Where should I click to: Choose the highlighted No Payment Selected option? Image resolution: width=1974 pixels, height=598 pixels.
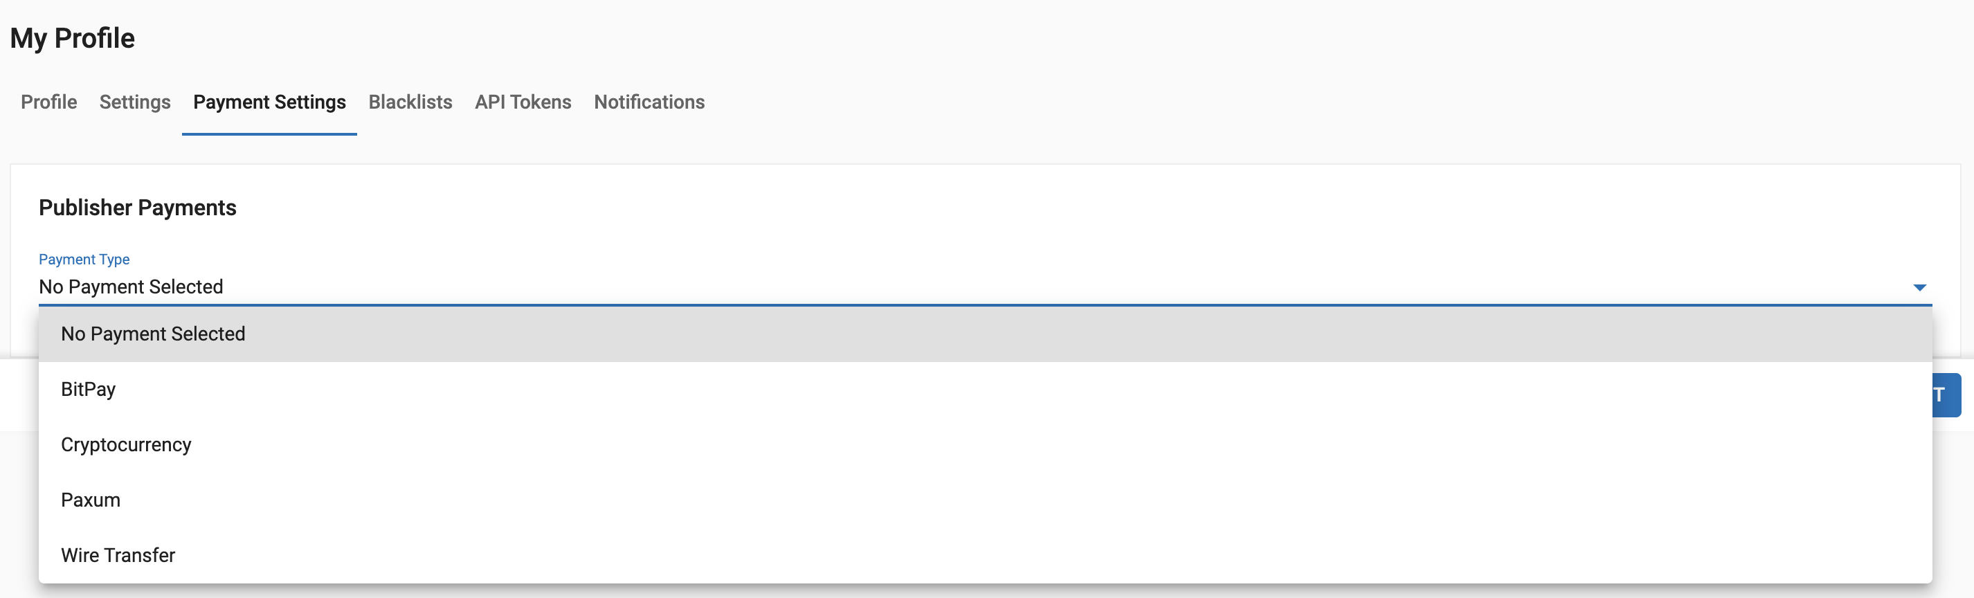pos(153,334)
